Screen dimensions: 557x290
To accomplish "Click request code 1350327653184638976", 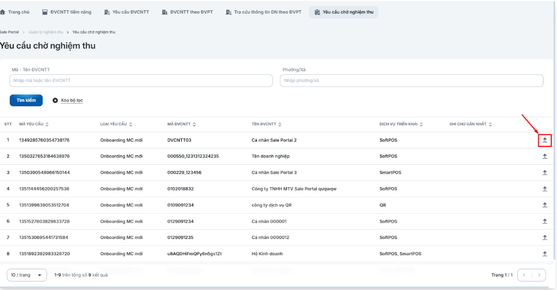I will [x=44, y=157].
